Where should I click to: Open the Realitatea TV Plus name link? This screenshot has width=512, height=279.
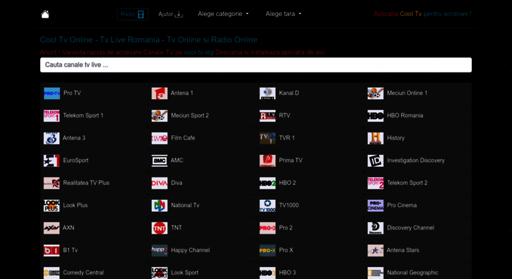click(86, 183)
